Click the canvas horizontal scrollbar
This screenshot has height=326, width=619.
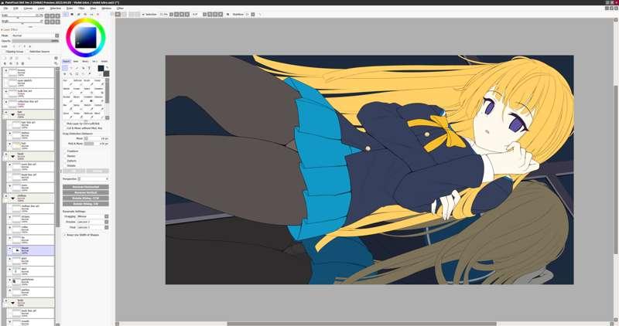(361, 324)
